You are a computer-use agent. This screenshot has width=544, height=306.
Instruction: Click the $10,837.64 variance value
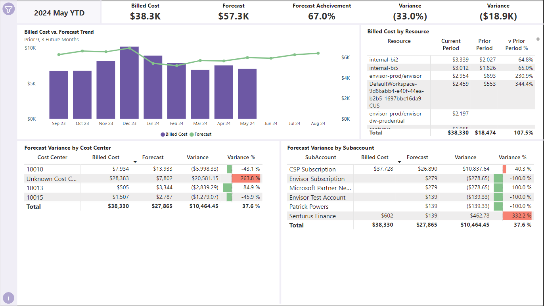pos(476,169)
